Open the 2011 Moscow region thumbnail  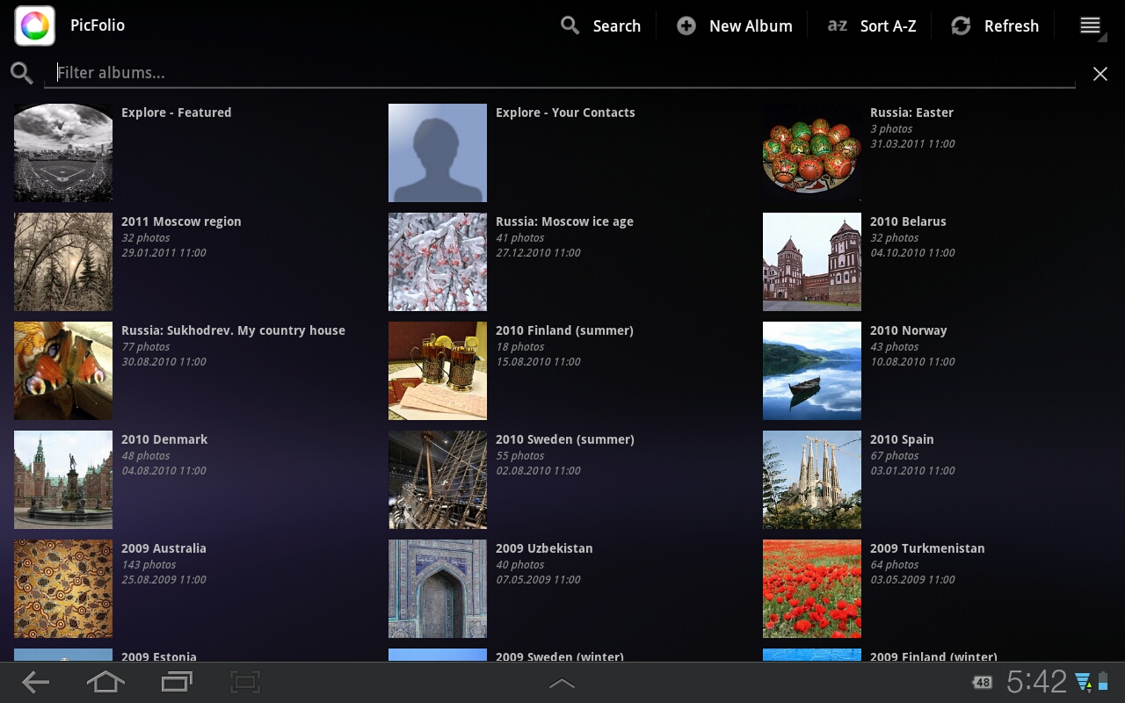[x=63, y=262]
